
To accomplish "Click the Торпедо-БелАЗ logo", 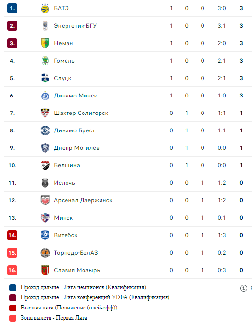I will click(45, 253).
